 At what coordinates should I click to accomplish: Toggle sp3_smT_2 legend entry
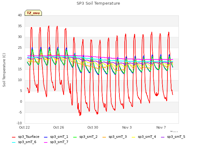click(x=85, y=137)
